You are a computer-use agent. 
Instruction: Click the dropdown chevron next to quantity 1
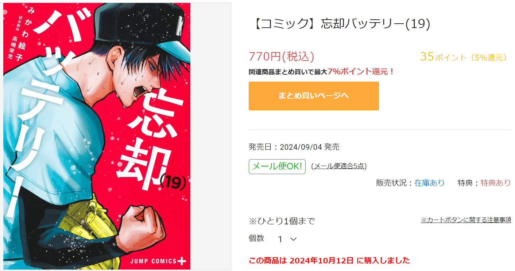[x=293, y=239]
